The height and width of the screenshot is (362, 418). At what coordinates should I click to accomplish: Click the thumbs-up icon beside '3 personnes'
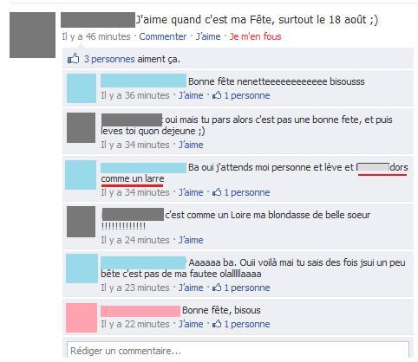click(x=73, y=59)
